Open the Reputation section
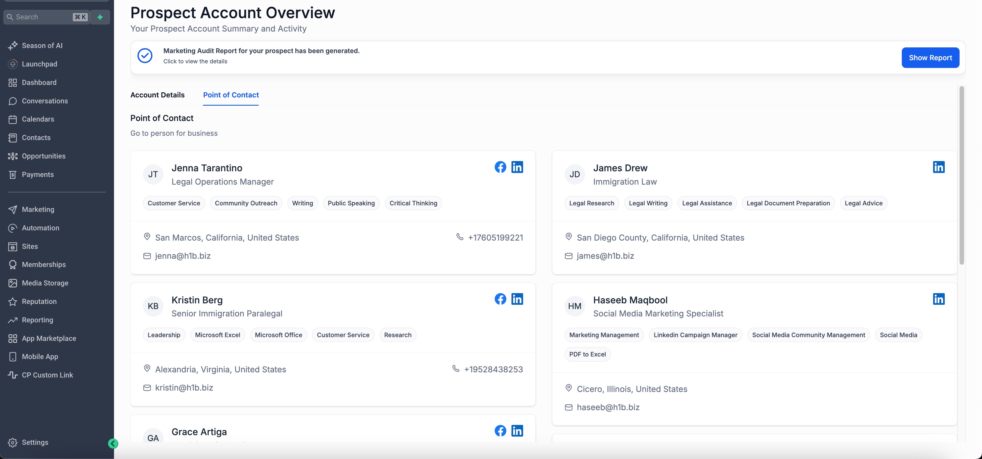 click(x=39, y=302)
